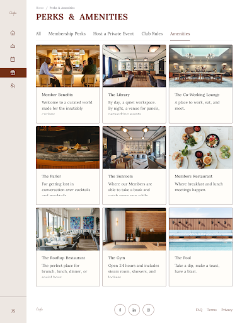Click The Sunroom card title
The height and width of the screenshot is (323, 242).
(120, 176)
